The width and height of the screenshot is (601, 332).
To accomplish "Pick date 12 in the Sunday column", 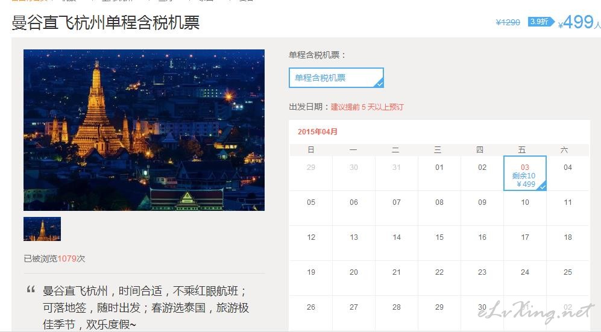I will coord(311,237).
